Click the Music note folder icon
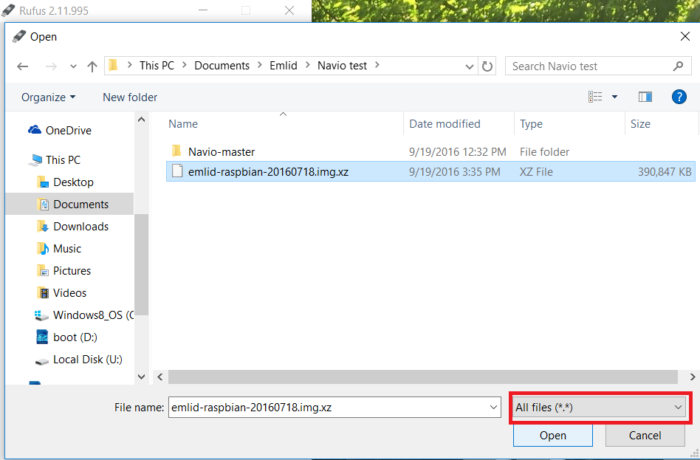The width and height of the screenshot is (700, 460). [43, 249]
